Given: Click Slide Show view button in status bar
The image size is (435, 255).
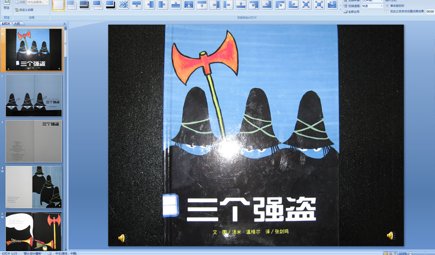Looking at the screenshot, I should (395, 253).
